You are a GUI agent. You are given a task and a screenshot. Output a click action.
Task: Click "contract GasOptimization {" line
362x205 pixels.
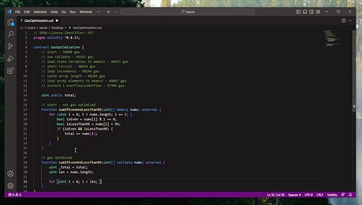(x=59, y=47)
